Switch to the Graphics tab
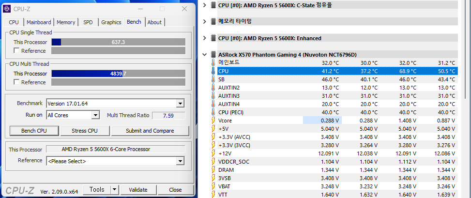Viewport: 471px width, 198px height. click(111, 22)
